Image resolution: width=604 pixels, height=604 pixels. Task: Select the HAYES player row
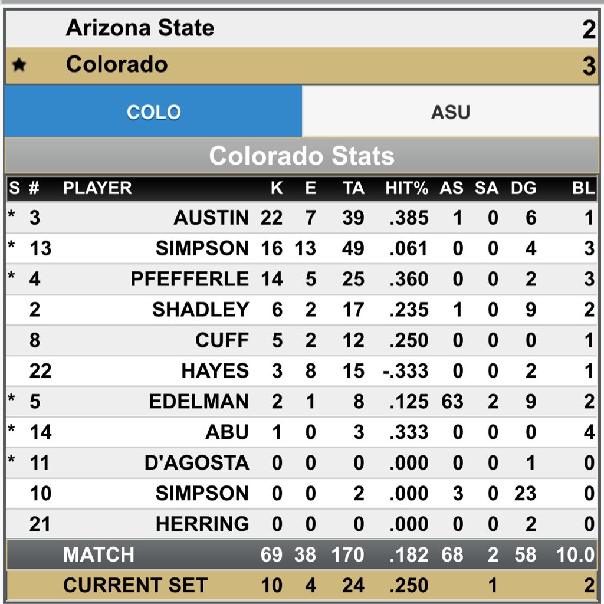coord(302,371)
